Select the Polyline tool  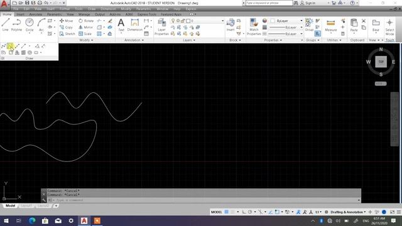[16, 24]
